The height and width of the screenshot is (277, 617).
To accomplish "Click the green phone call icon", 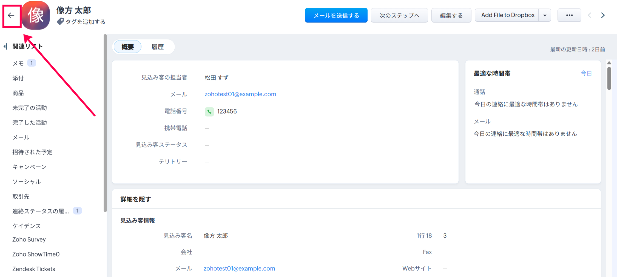I will point(209,112).
